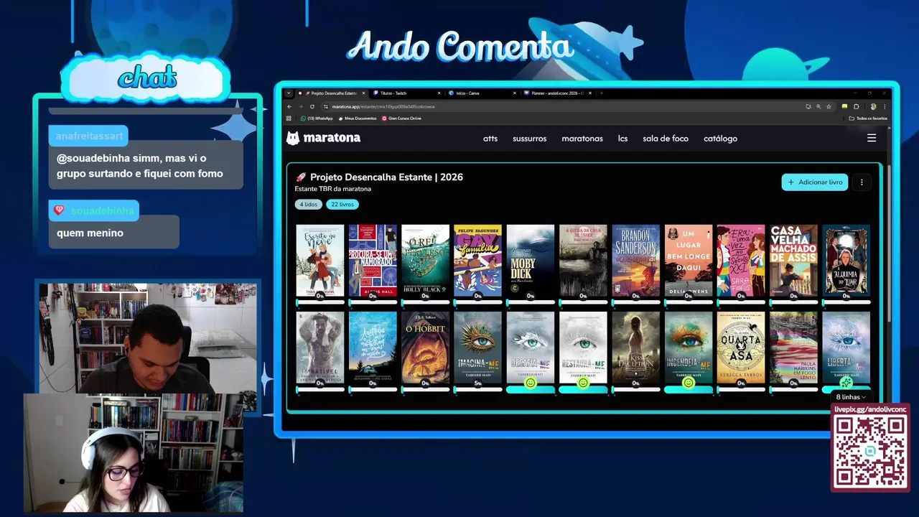The image size is (919, 517).
Task: Click the smiley badge on Desafia-me
Action: pyautogui.click(x=531, y=383)
